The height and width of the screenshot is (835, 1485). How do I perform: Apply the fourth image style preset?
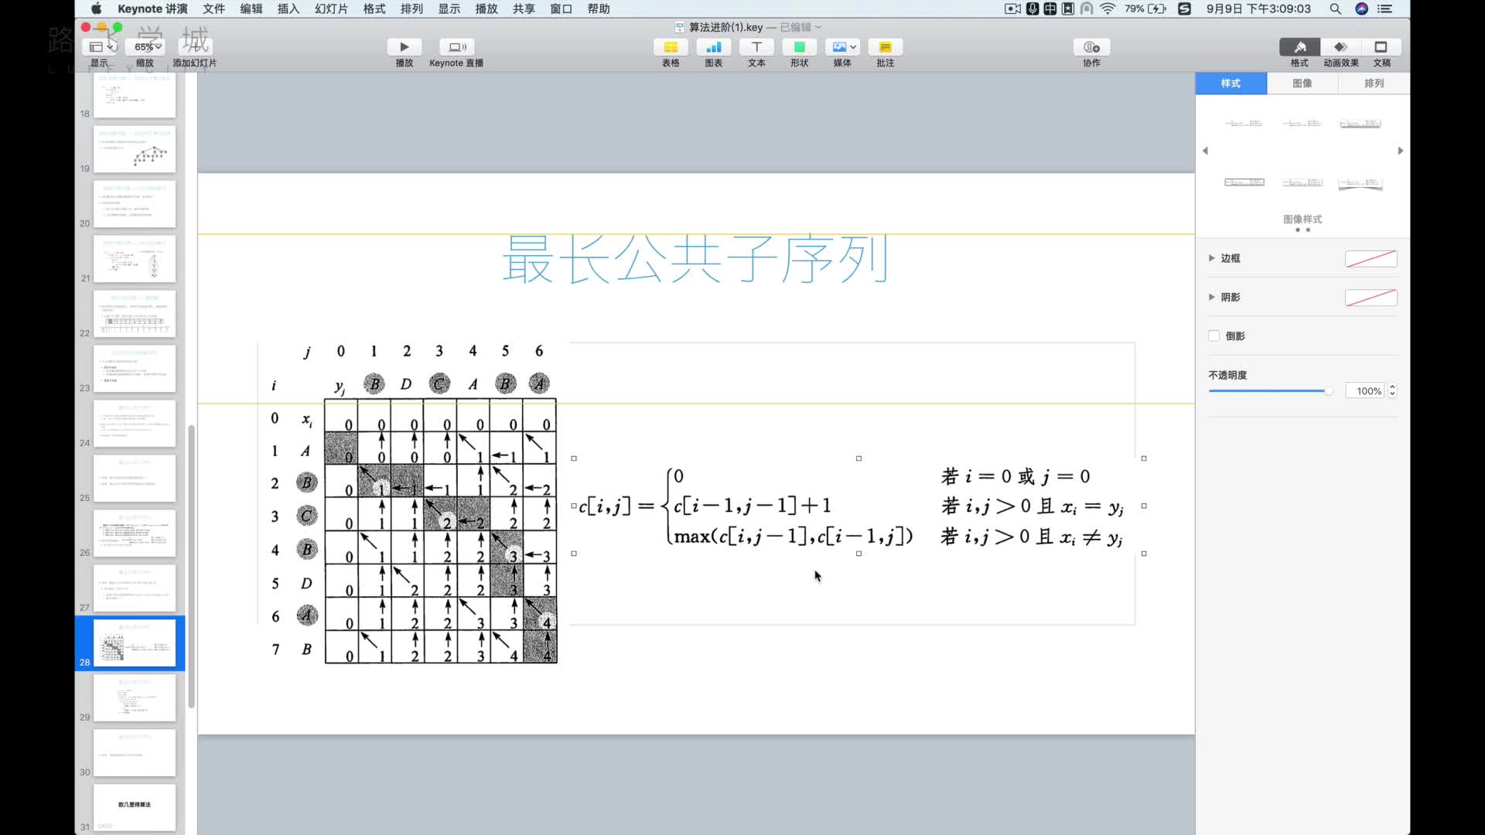1244,182
